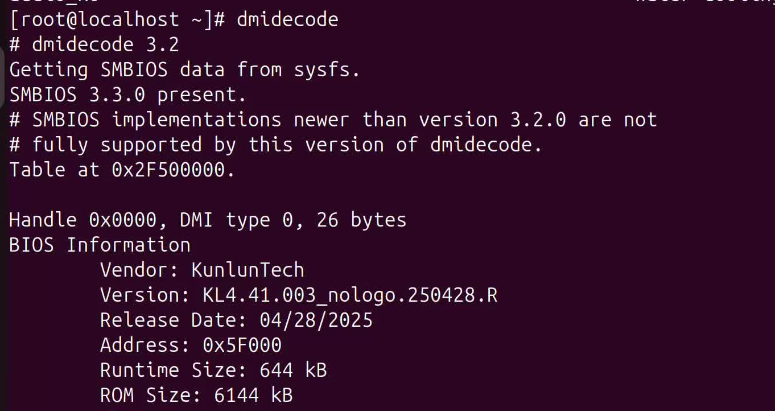Click the "SMBIOS 3.3.0 present" line
This screenshot has width=775, height=411.
coord(128,94)
